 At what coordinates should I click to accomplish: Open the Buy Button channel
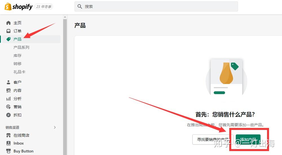point(23,151)
